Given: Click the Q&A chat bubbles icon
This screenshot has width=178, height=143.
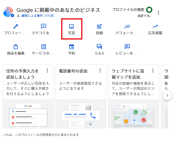Looking at the screenshot, I should pyautogui.click(x=99, y=47).
